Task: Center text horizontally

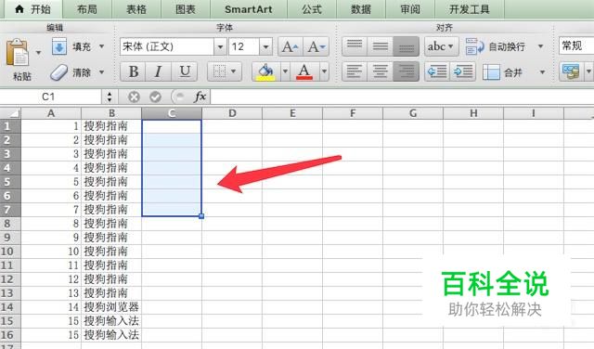Action: [381, 71]
